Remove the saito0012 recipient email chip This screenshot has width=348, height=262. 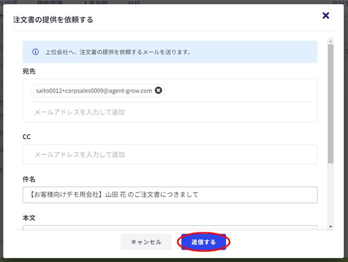[158, 90]
